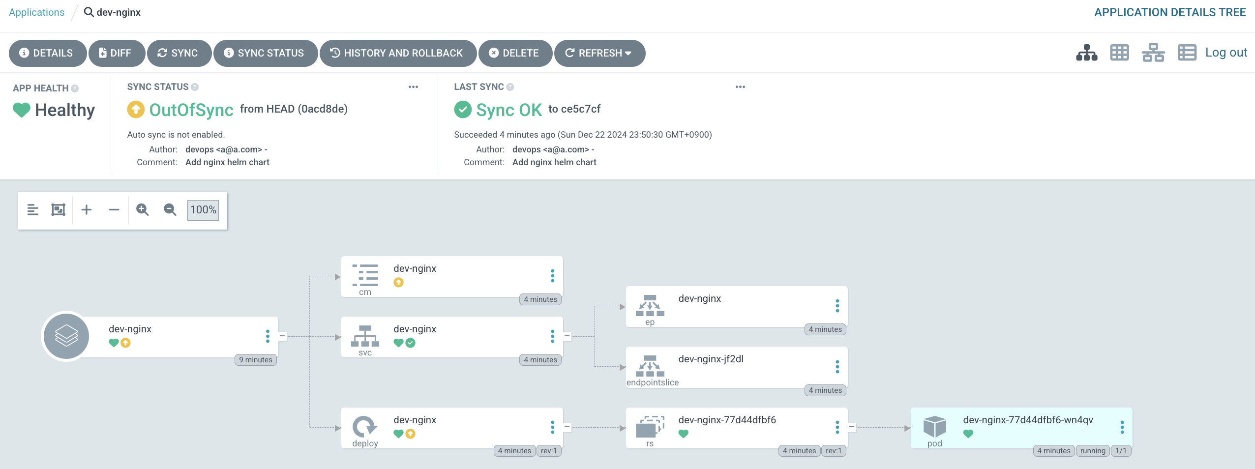The width and height of the screenshot is (1255, 469).
Task: Open the Refresh dropdown arrow
Action: [628, 53]
